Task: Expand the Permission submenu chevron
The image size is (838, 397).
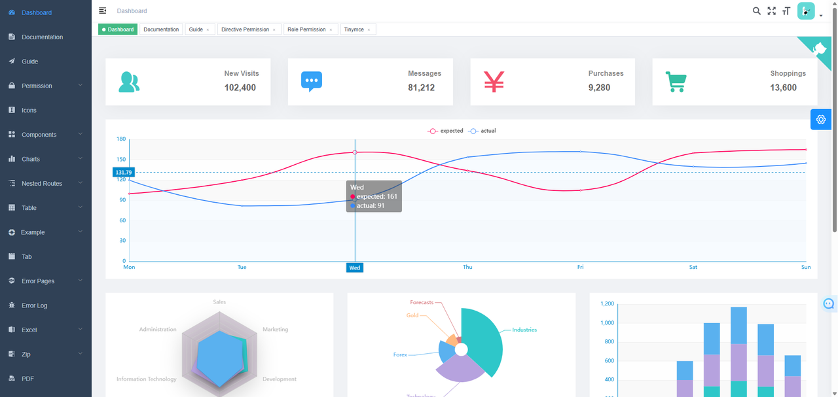Action: 80,85
